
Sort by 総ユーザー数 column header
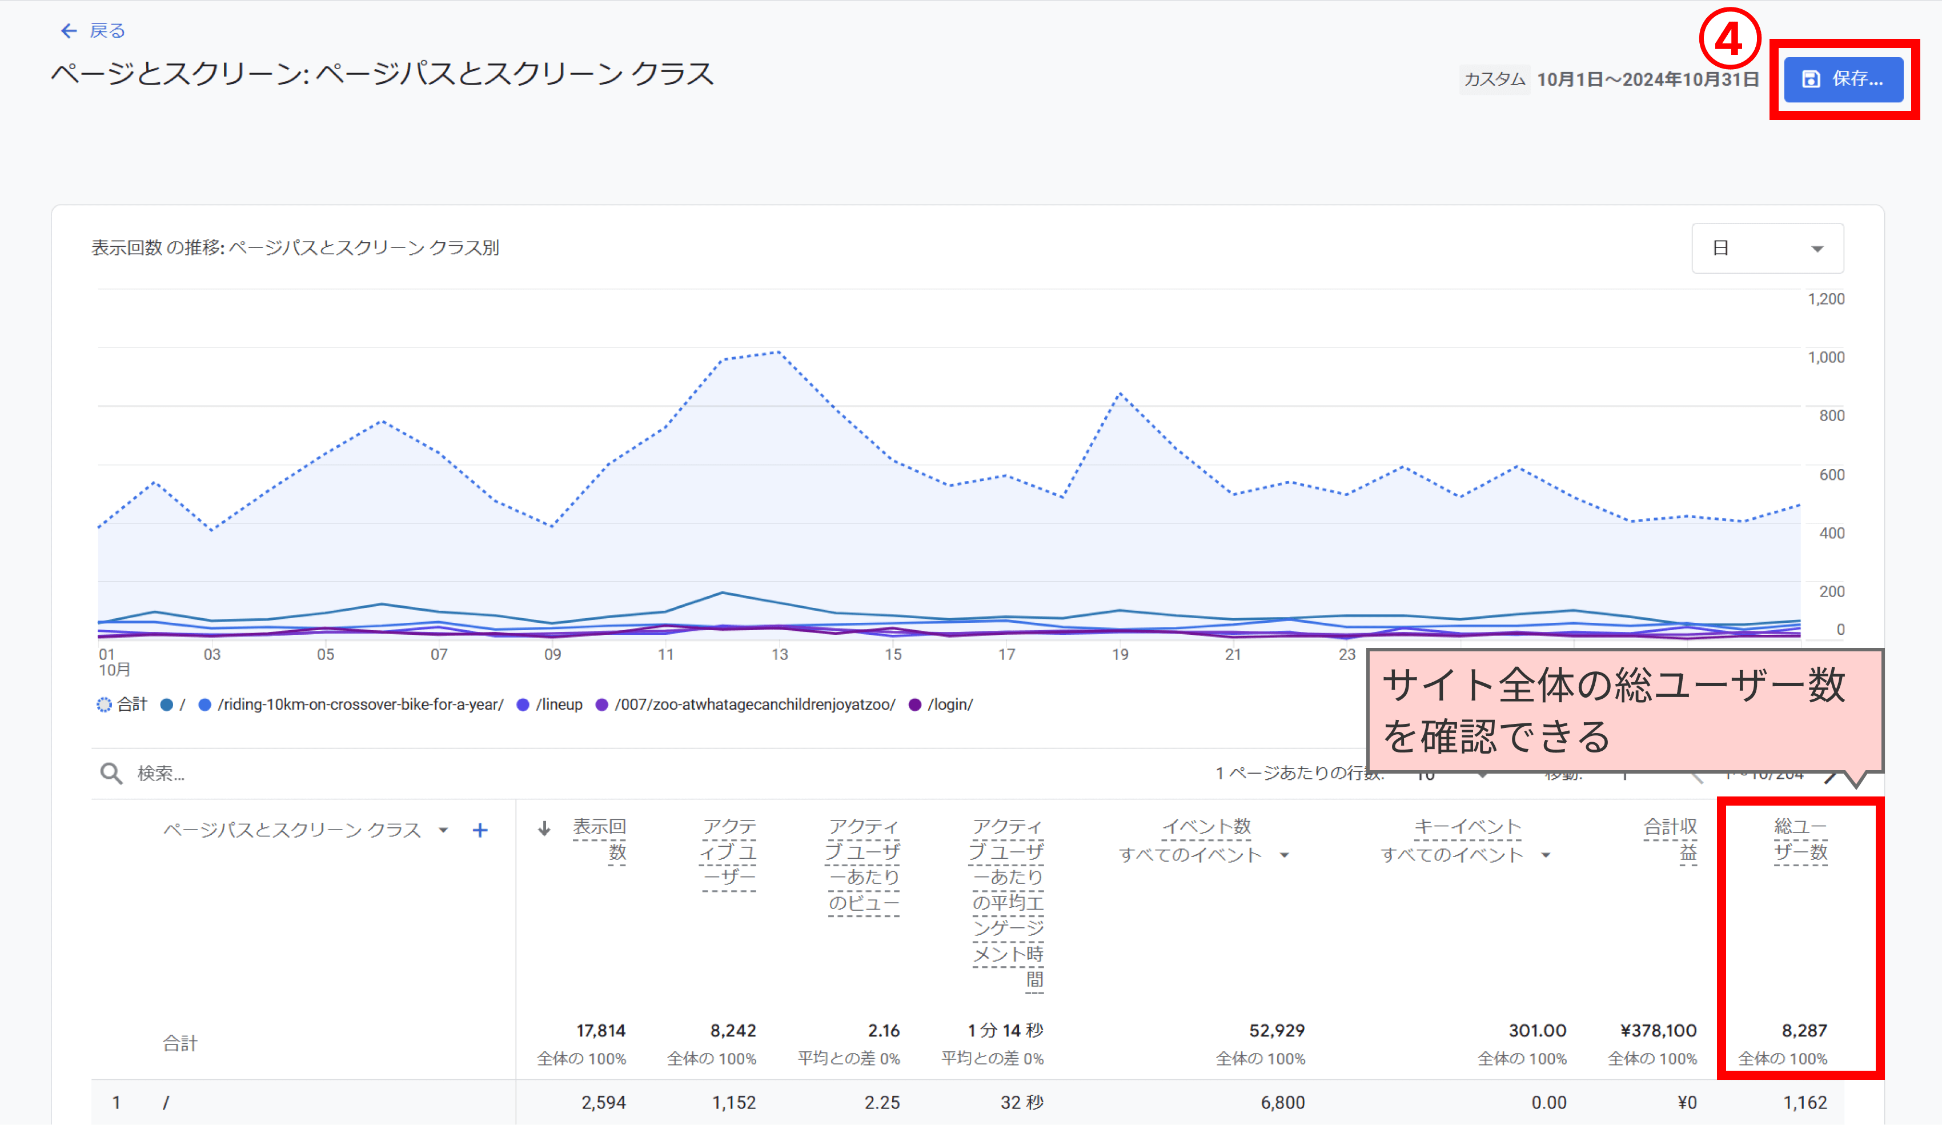(x=1800, y=840)
